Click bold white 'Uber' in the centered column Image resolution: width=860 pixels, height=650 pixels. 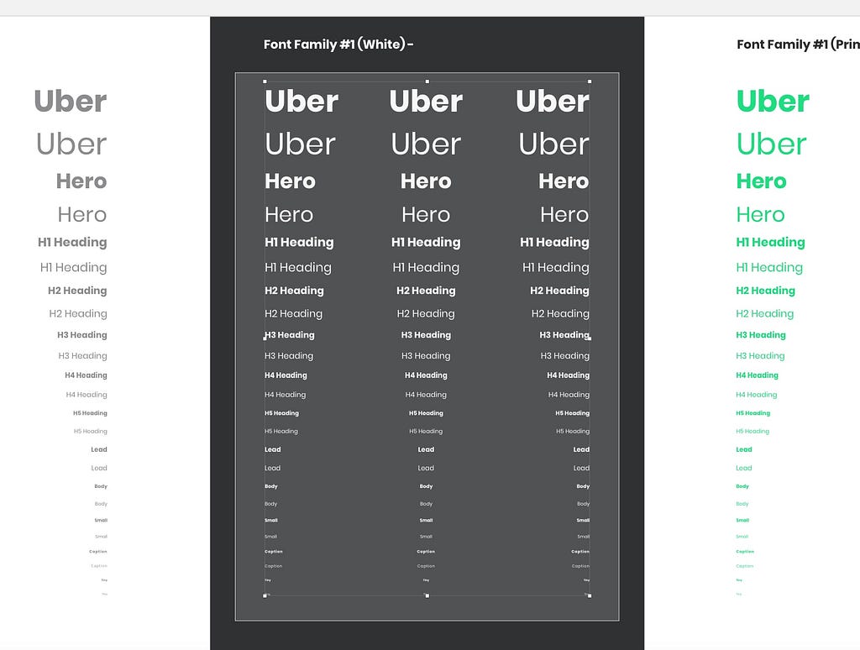(x=426, y=102)
